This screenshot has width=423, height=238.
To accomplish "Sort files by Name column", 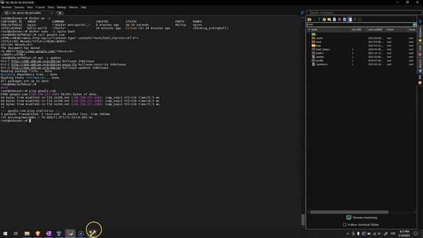I will click(329, 29).
